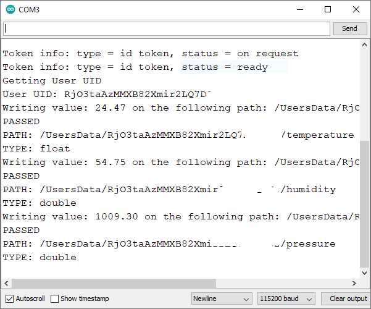Maximize the COM3 window
Screen dimensions: 371x309
pos(328,9)
